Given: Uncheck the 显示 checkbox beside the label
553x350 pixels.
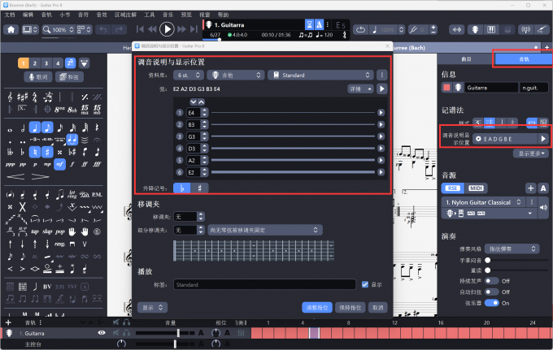Looking at the screenshot, I should point(365,284).
